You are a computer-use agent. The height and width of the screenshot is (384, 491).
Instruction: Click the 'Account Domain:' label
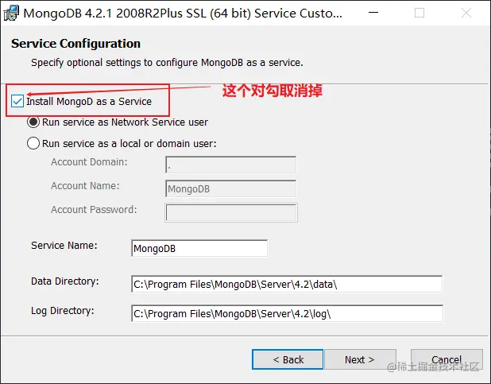(x=89, y=161)
